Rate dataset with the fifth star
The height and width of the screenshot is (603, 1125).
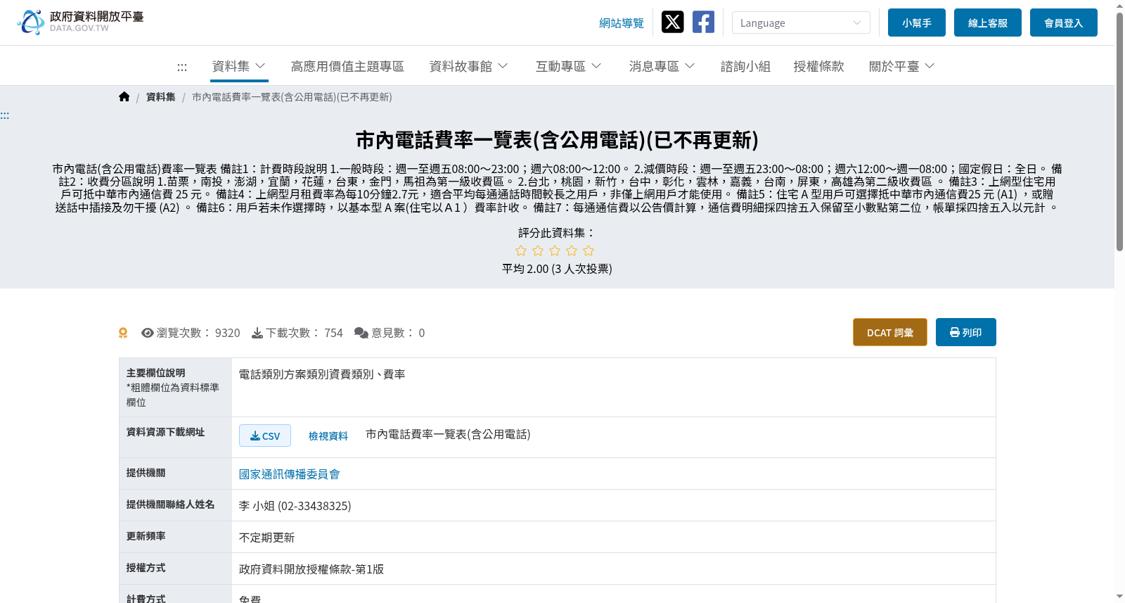click(x=589, y=250)
